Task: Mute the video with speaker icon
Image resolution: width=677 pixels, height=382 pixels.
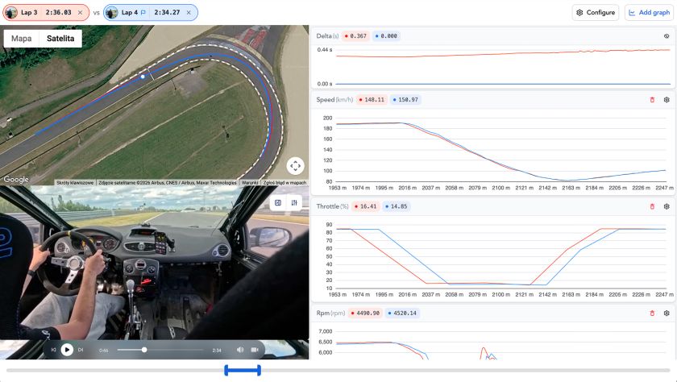Action: click(x=240, y=350)
